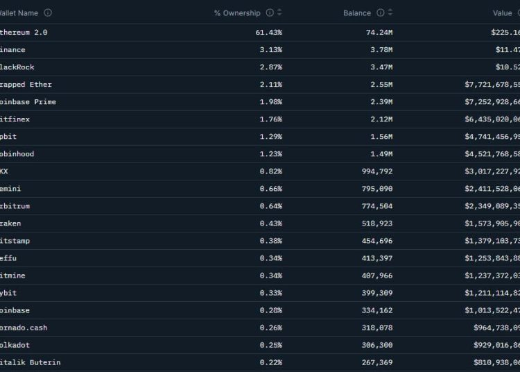Open the Tornado.cash wallet row
The image size is (520, 372).
[24, 328]
